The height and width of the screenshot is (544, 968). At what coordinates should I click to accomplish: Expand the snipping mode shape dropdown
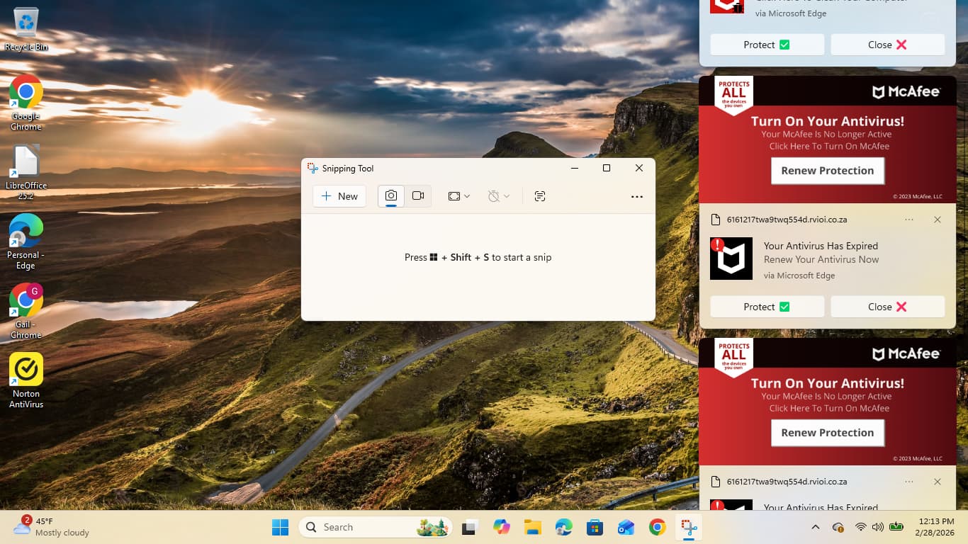click(x=459, y=196)
